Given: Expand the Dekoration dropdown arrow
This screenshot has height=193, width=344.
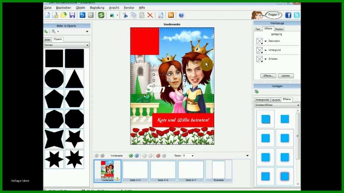Looking at the screenshot, I should [265, 41].
